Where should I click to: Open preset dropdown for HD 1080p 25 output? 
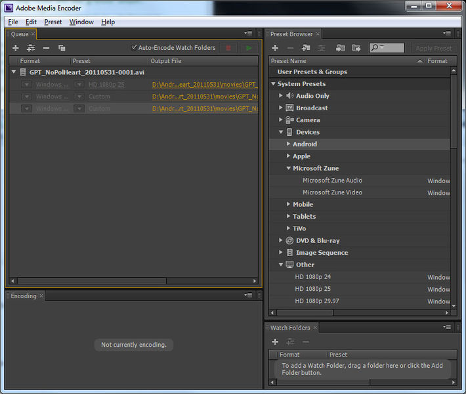79,85
